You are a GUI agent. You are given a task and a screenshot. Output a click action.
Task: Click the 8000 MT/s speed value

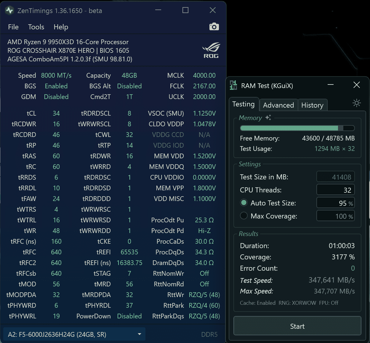(x=56, y=76)
